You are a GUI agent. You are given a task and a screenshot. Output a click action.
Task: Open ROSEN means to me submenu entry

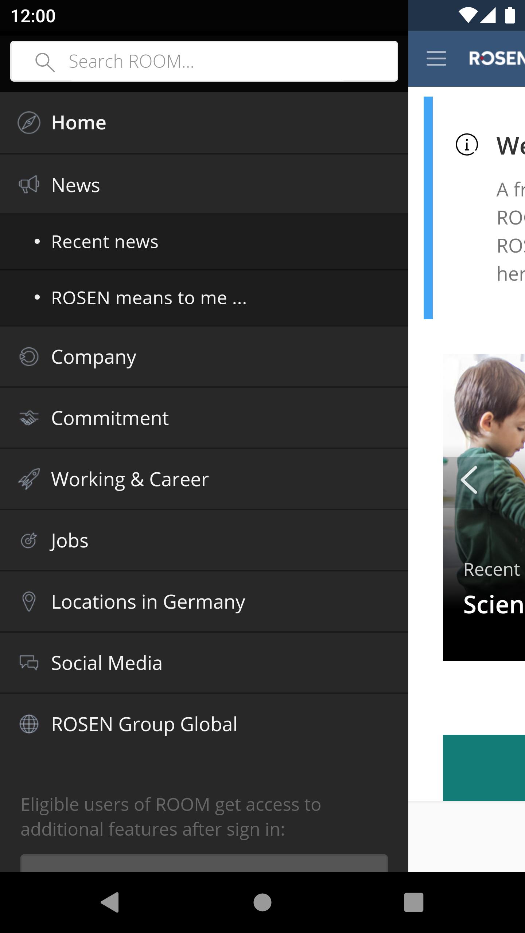point(204,298)
